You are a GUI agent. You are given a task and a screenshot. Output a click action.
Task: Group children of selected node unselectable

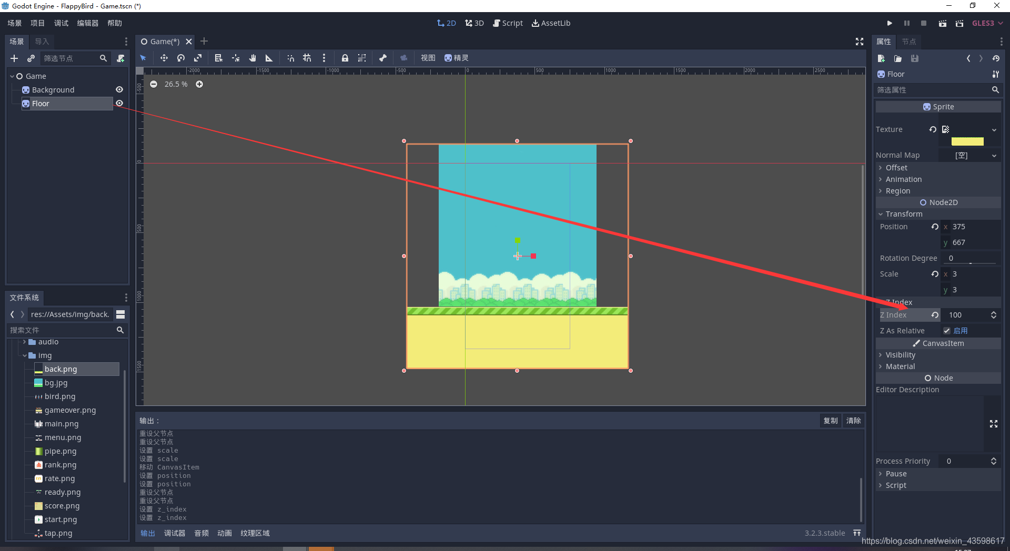(362, 58)
